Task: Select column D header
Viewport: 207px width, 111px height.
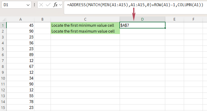Action: click(142, 19)
